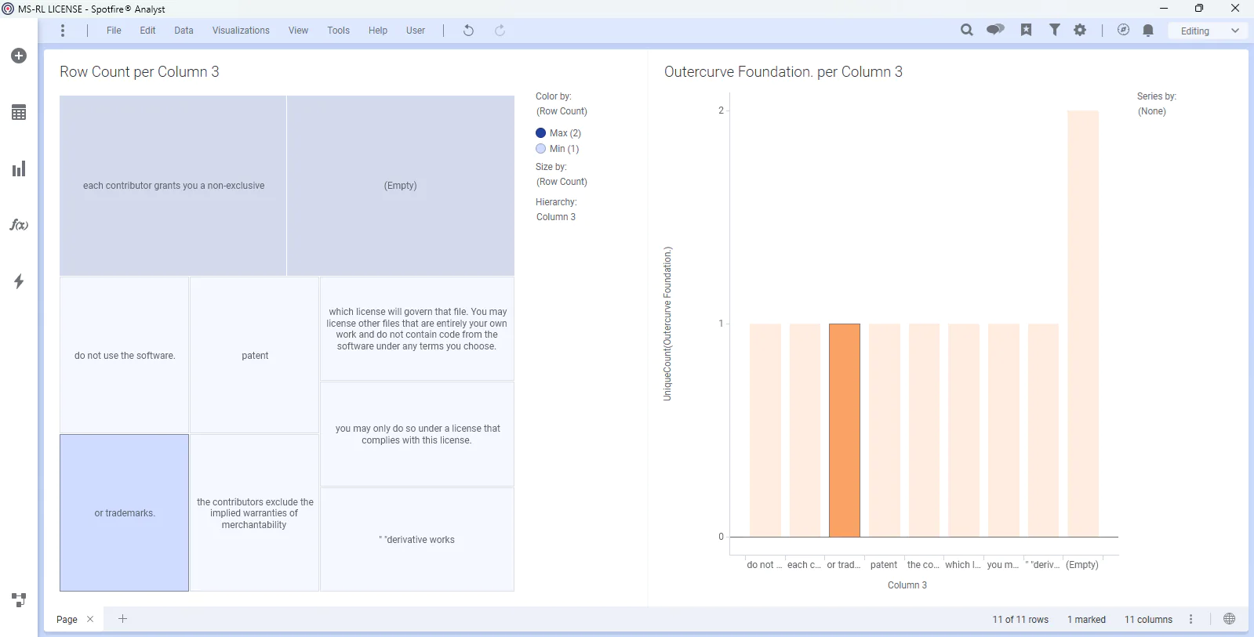The height and width of the screenshot is (637, 1254).
Task: Open the Edit menu
Action: point(147,31)
